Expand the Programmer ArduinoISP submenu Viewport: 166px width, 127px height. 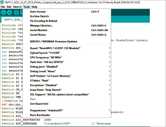pos(67,110)
